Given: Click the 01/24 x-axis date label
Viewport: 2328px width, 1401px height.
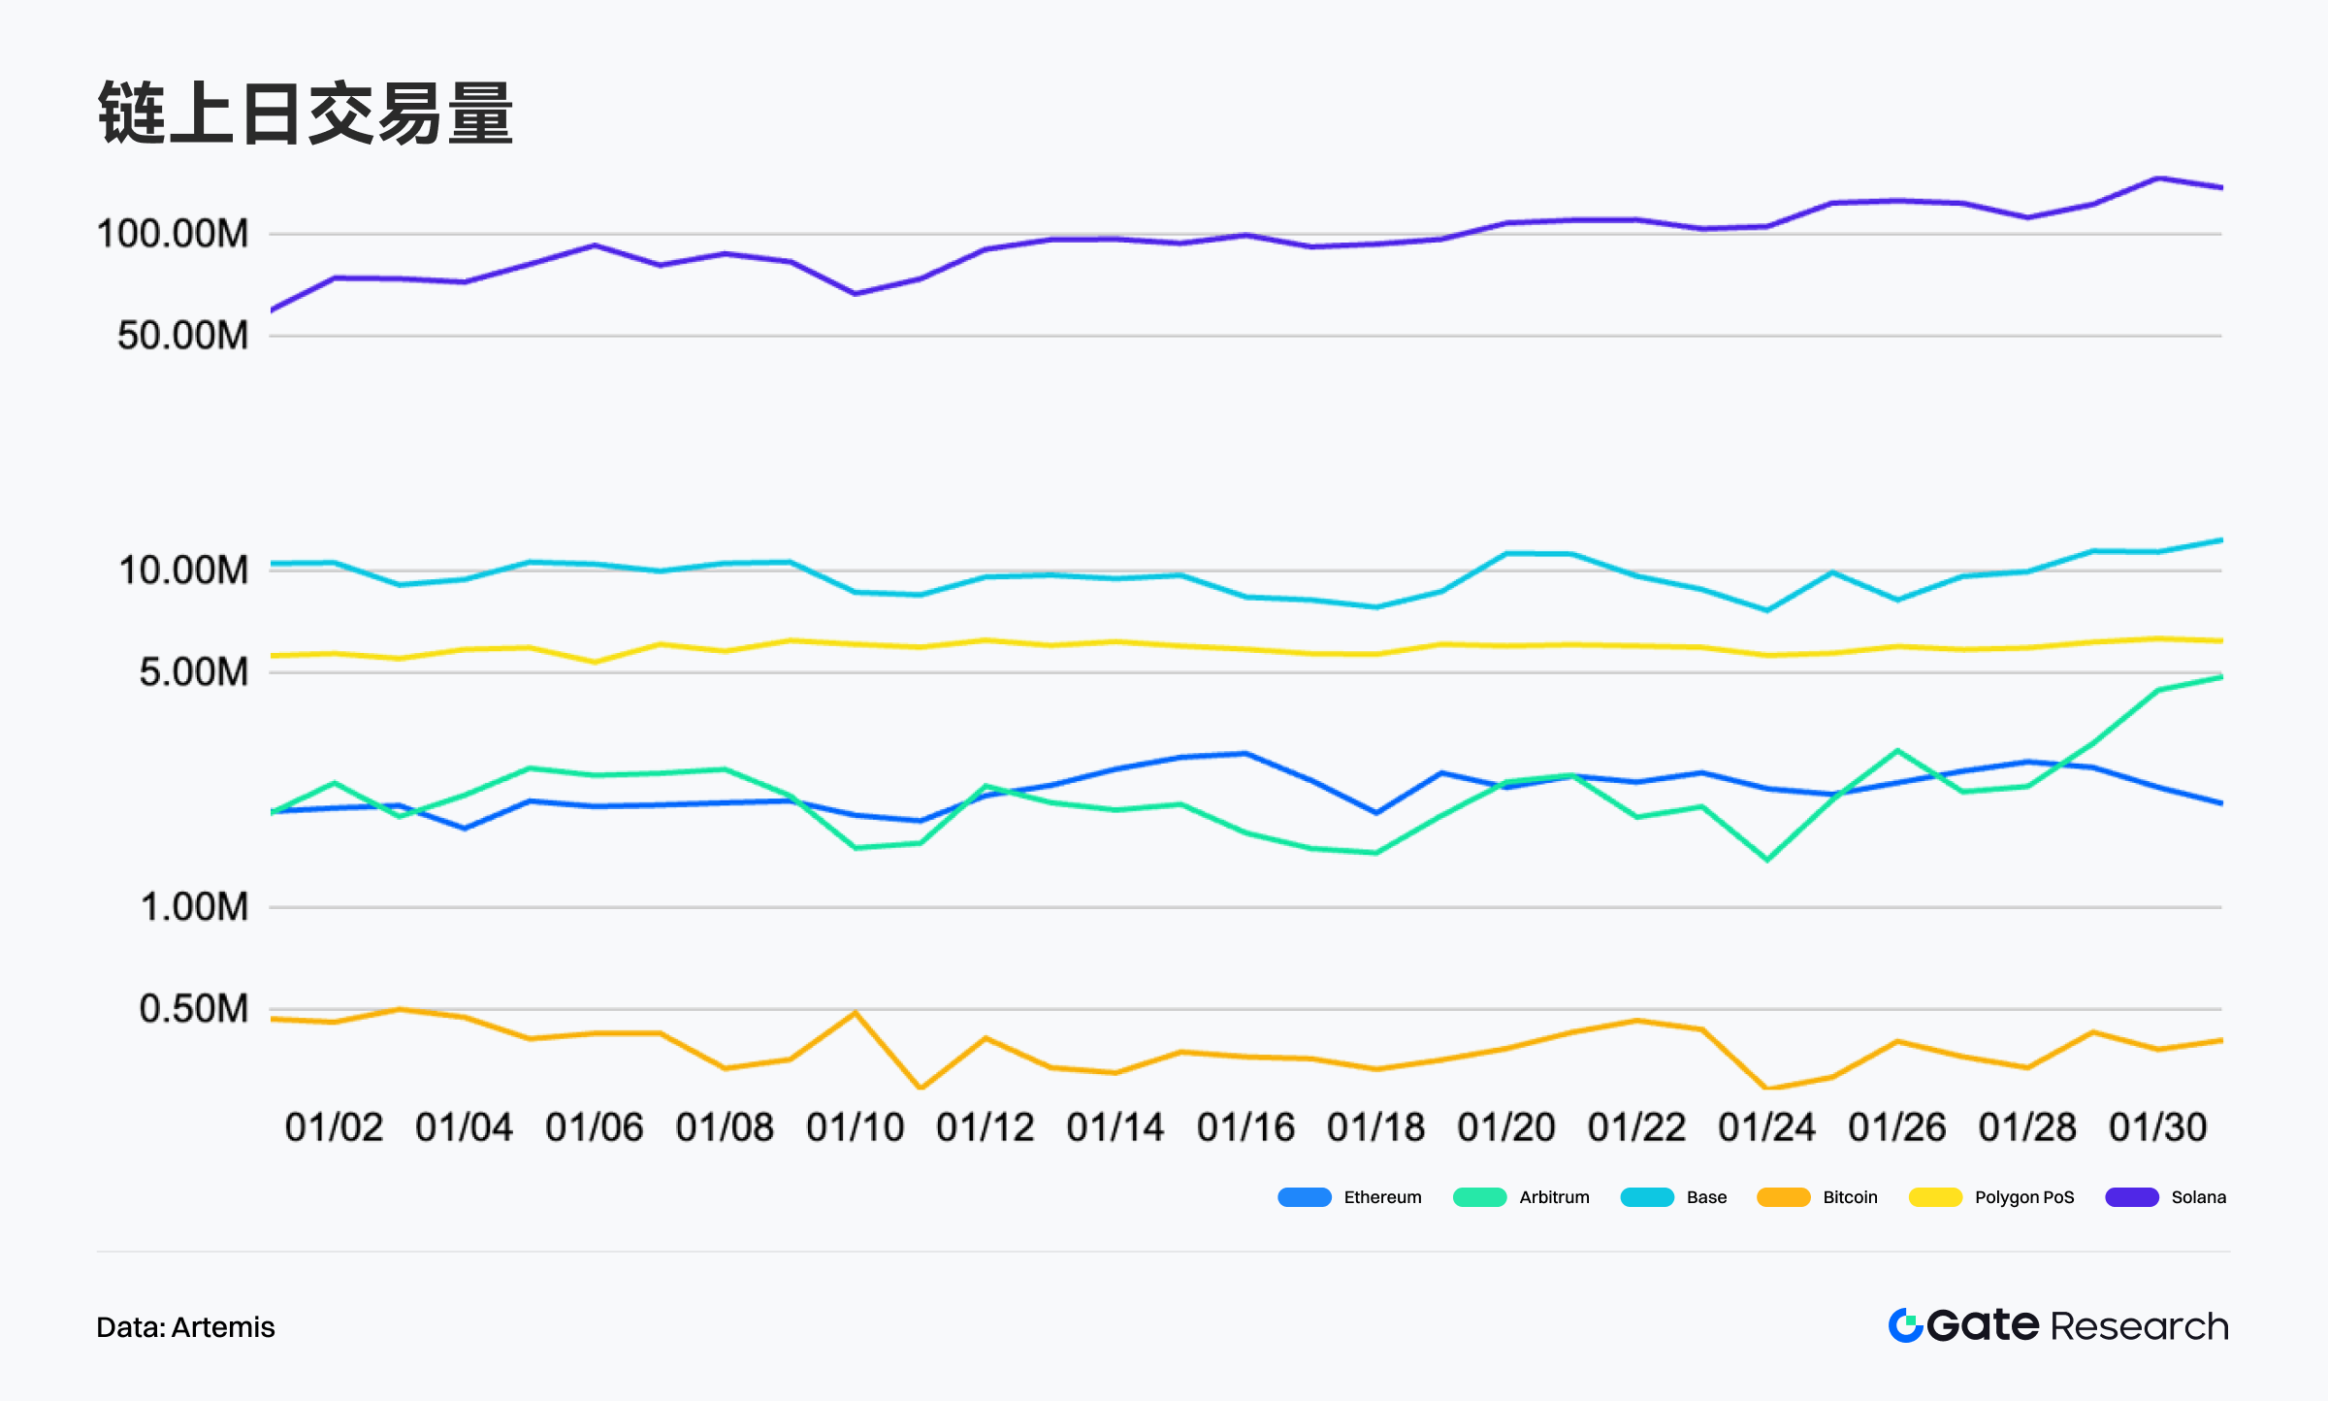Looking at the screenshot, I should coord(1766,1127).
